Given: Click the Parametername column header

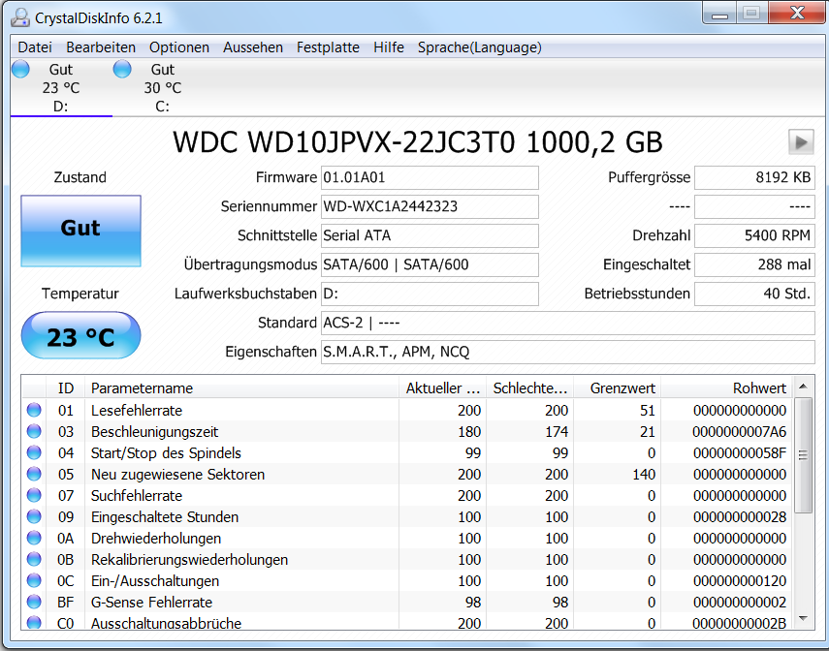Looking at the screenshot, I should pyautogui.click(x=241, y=388).
